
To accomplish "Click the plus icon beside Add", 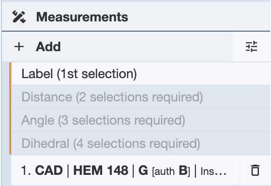I will point(19,47).
